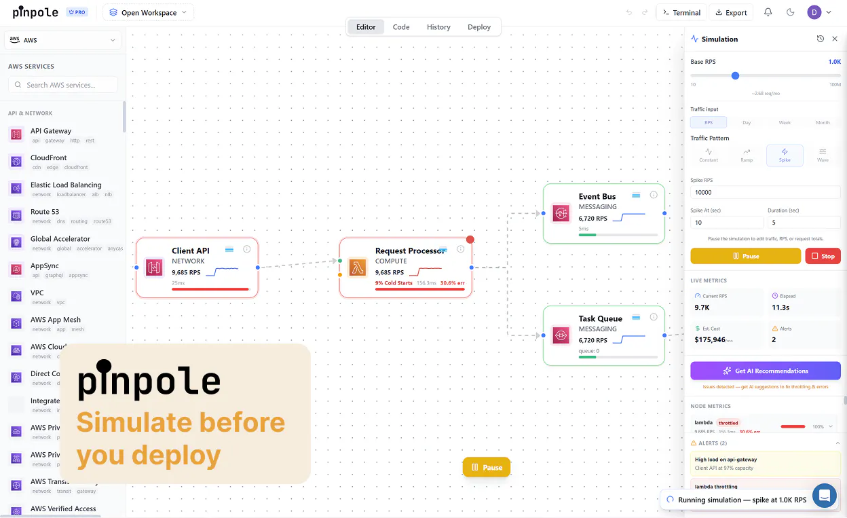The image size is (847, 518).
Task: Open the user profile avatar D
Action: (814, 12)
